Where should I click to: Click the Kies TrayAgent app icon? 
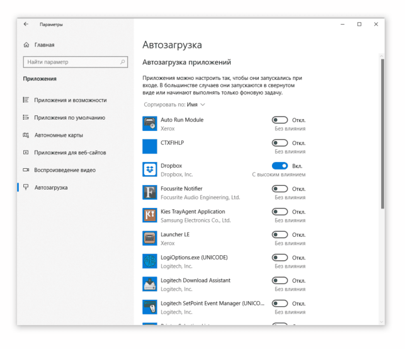coord(149,215)
